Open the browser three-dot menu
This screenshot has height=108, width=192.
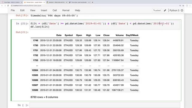[x=190, y=6]
